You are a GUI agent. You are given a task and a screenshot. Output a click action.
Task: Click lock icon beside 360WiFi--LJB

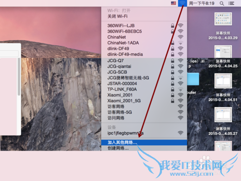tap(173, 26)
